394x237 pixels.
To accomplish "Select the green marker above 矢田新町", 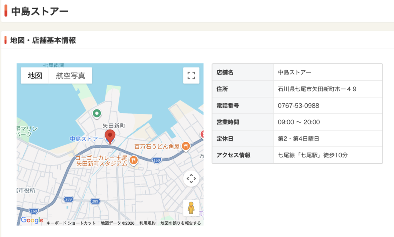I will coord(97,113).
